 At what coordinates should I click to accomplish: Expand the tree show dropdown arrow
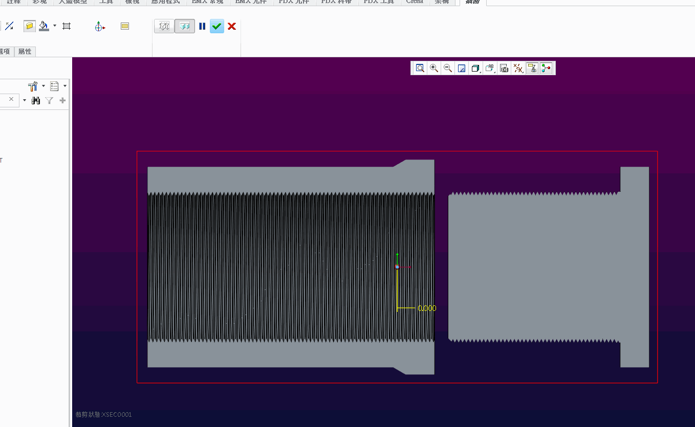[65, 86]
